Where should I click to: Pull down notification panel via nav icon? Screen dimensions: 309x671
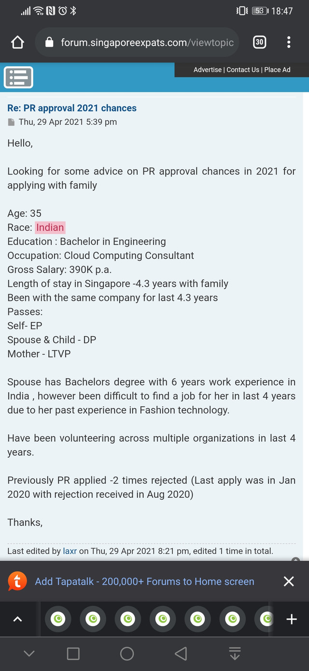(x=235, y=654)
